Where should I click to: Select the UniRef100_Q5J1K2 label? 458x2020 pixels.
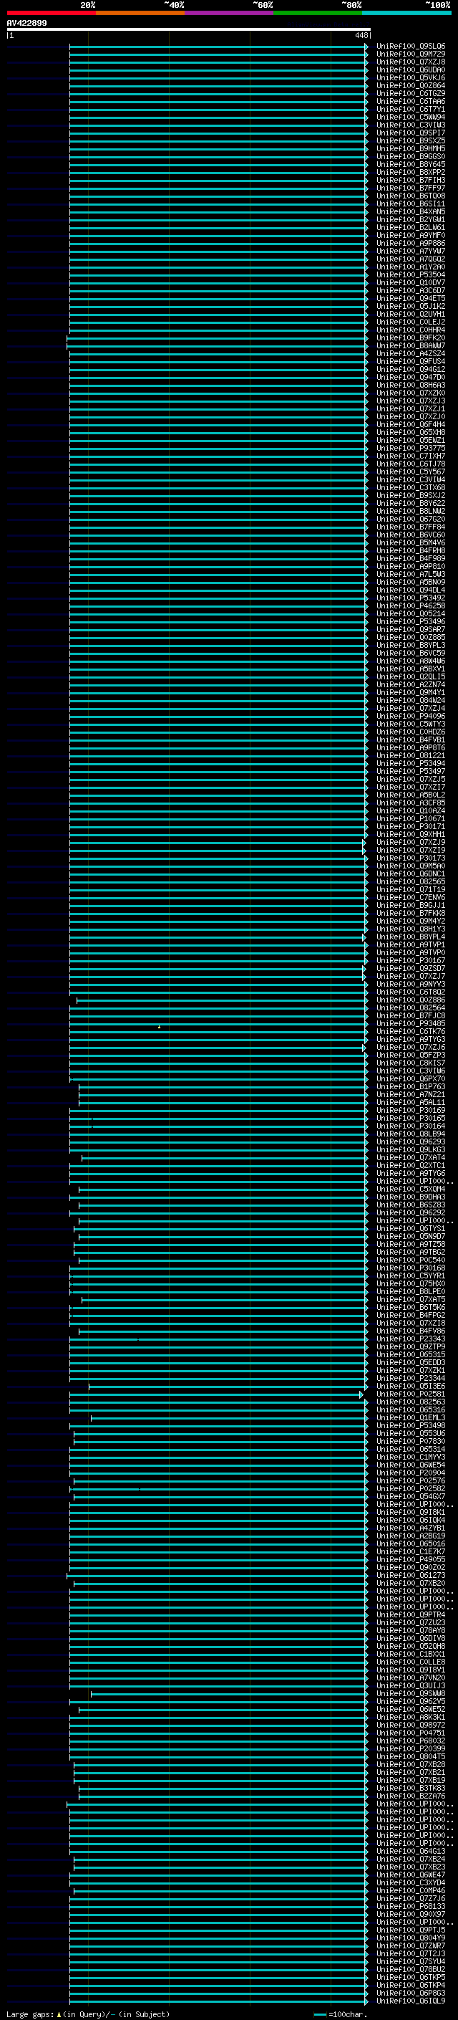tap(411, 306)
